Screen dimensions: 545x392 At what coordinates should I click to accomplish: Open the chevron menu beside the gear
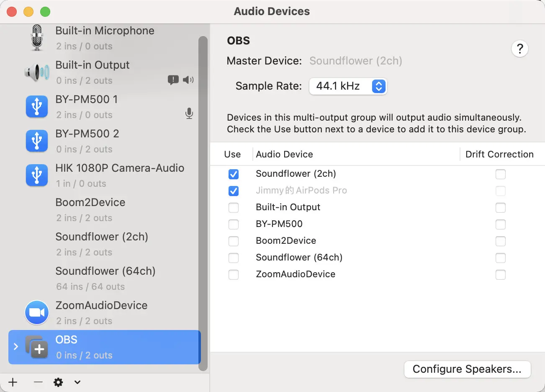click(77, 382)
